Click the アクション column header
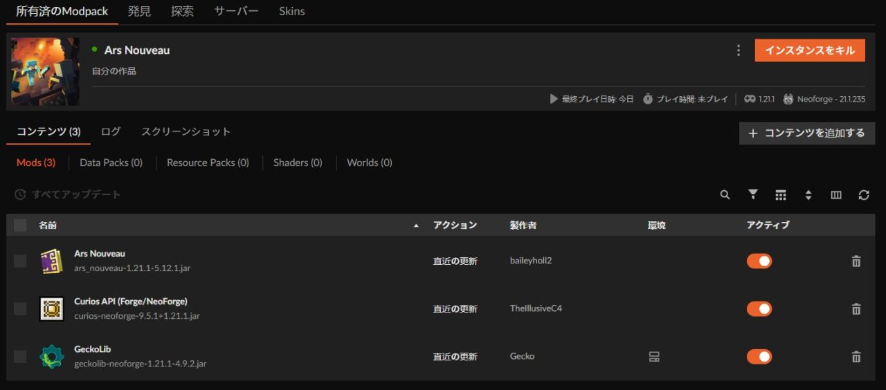The height and width of the screenshot is (390, 886). pyautogui.click(x=455, y=225)
